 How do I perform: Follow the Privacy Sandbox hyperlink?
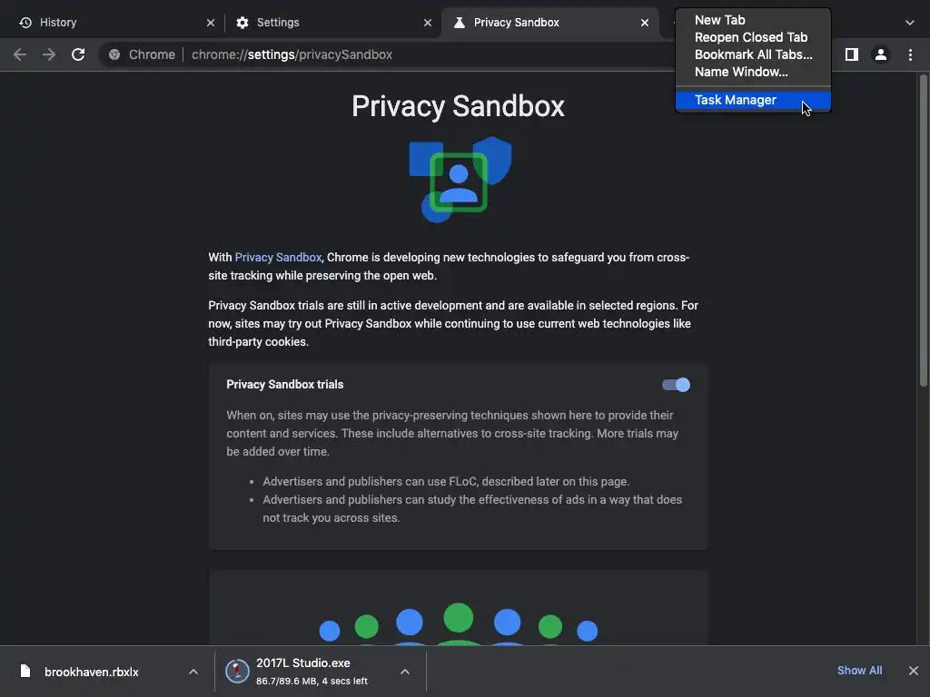click(x=278, y=257)
